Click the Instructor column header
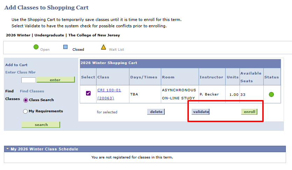 (211, 77)
